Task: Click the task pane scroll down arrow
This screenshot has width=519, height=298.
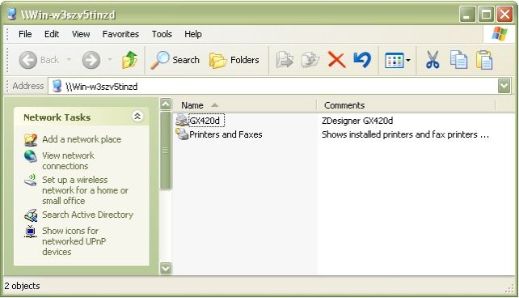Action: (166, 268)
